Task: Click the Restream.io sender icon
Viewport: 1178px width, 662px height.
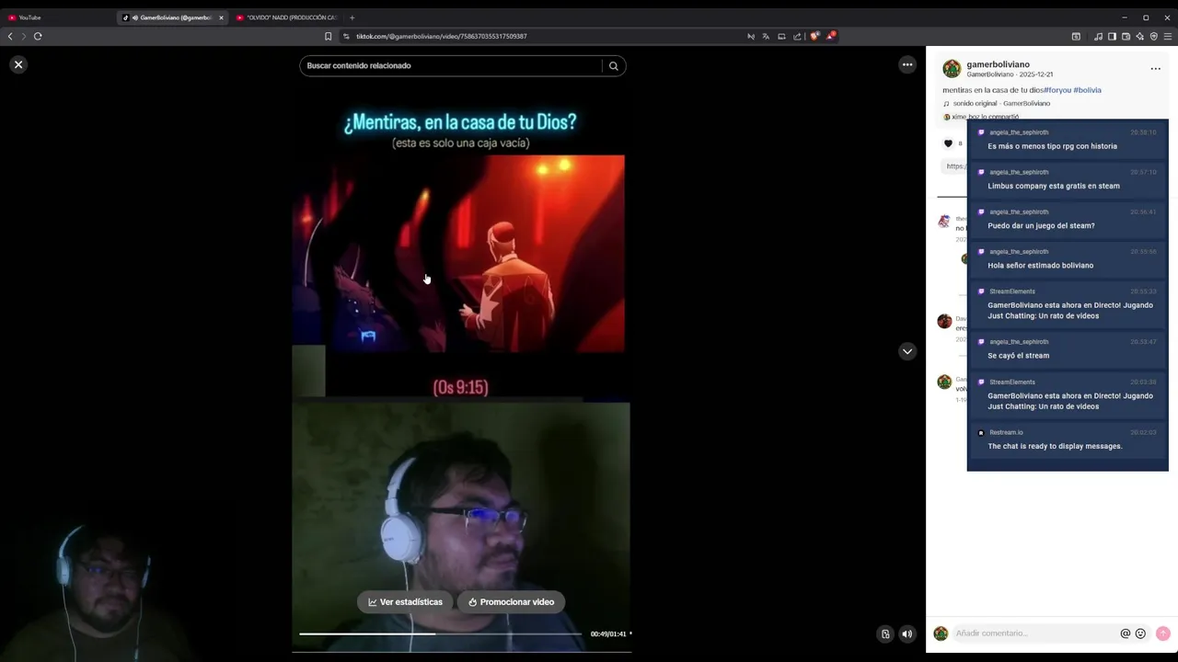Action: pyautogui.click(x=981, y=432)
